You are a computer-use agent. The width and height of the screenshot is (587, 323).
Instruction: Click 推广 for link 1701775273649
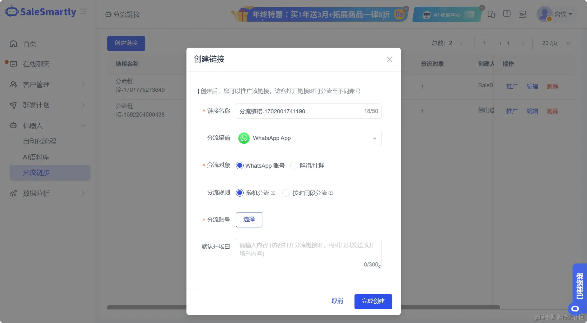pyautogui.click(x=512, y=86)
